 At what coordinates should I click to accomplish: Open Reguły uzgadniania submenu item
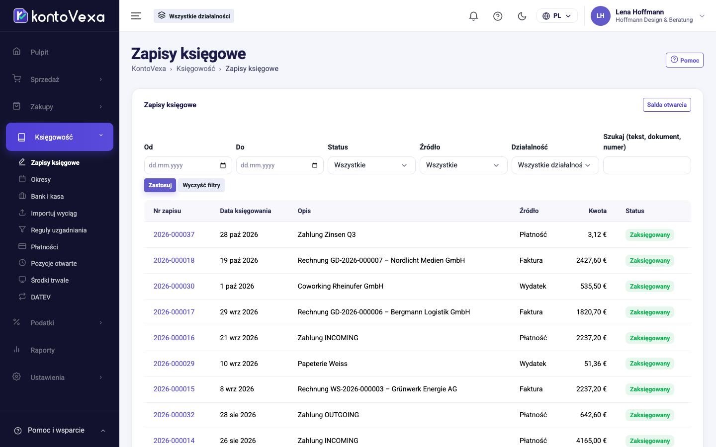59,230
